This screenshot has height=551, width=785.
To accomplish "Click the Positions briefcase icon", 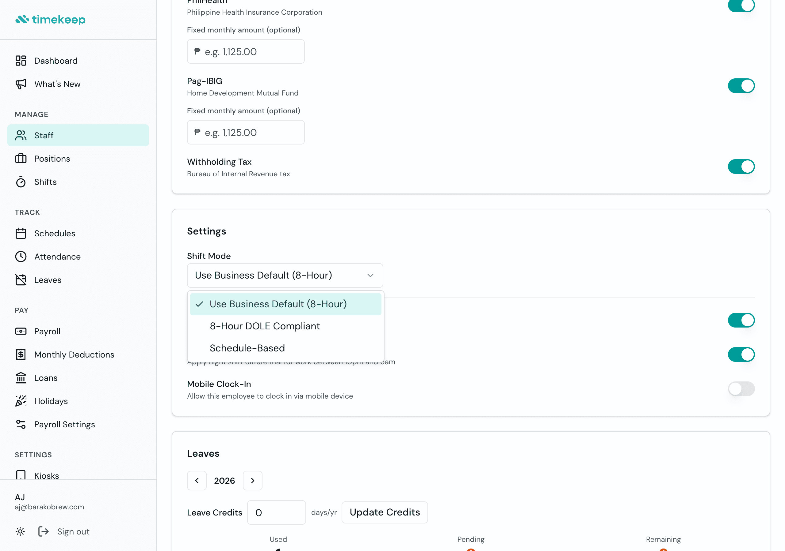I will pyautogui.click(x=21, y=159).
